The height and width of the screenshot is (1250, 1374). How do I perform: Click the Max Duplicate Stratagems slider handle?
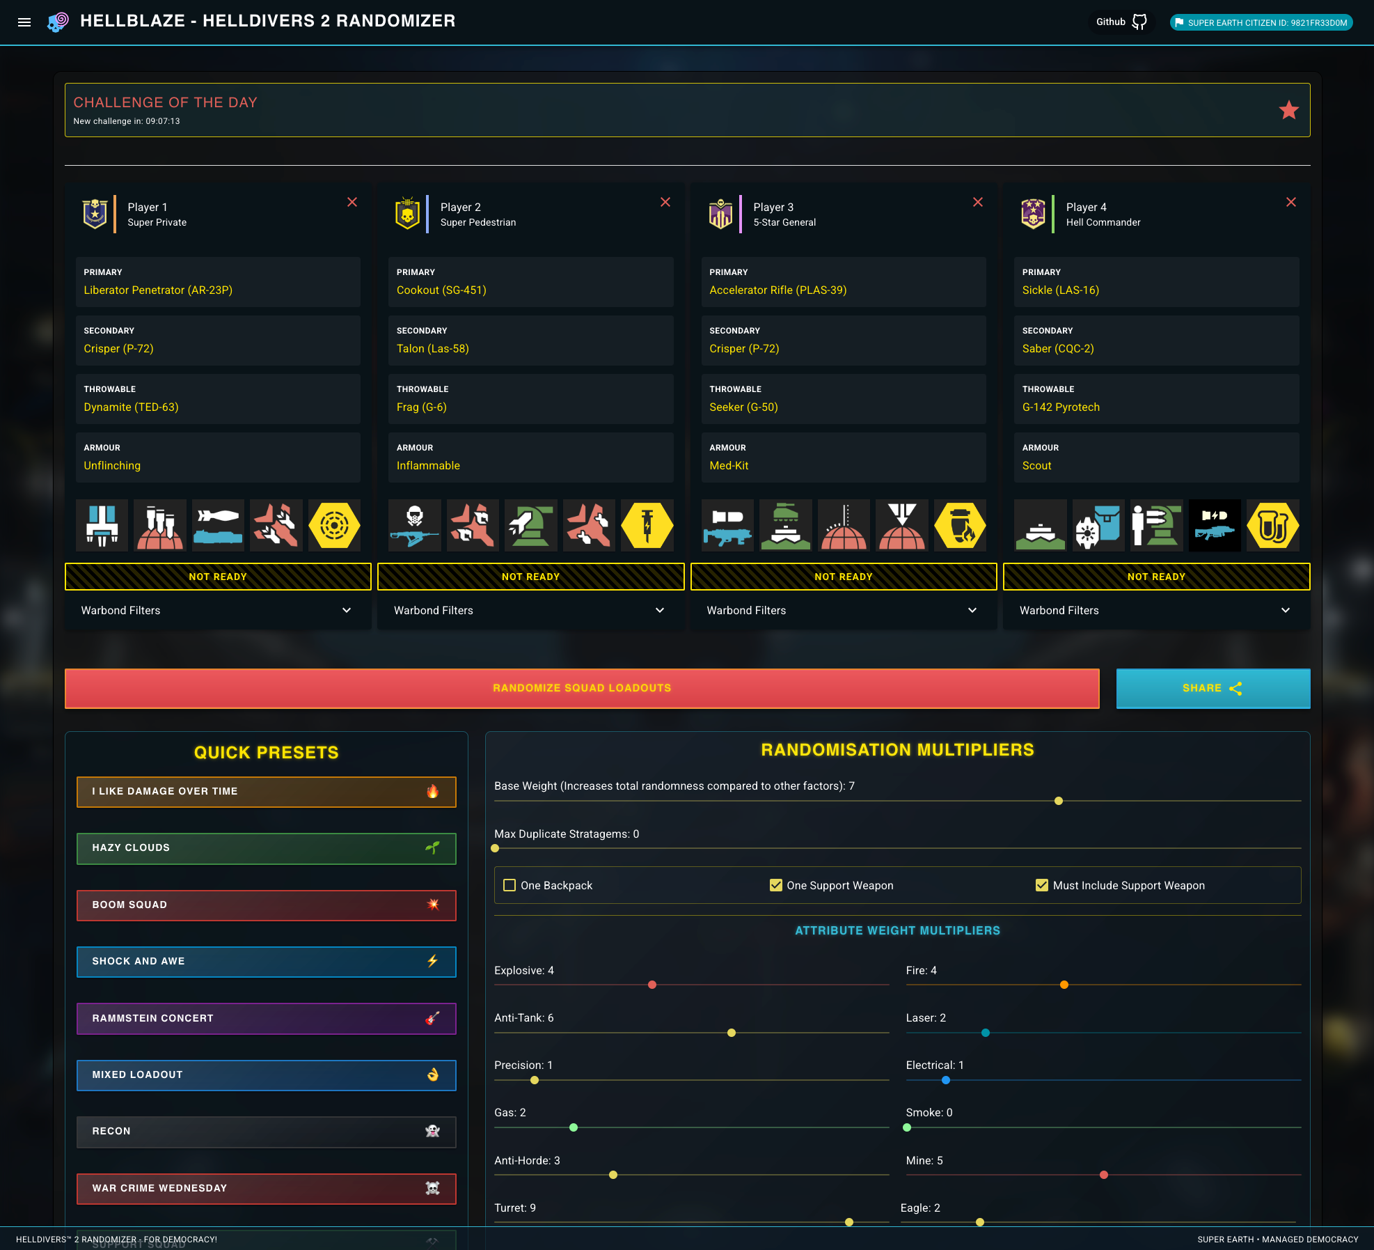495,848
